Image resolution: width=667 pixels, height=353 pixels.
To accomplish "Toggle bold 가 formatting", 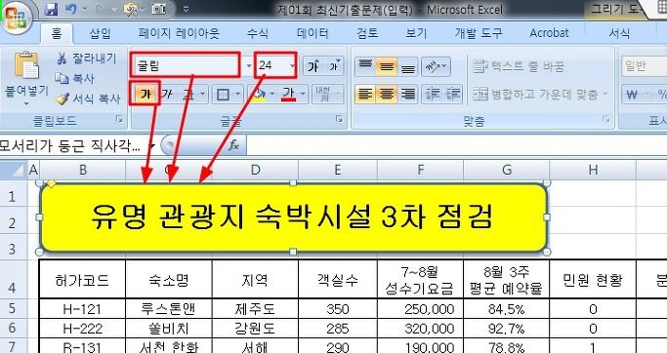I will click(146, 94).
